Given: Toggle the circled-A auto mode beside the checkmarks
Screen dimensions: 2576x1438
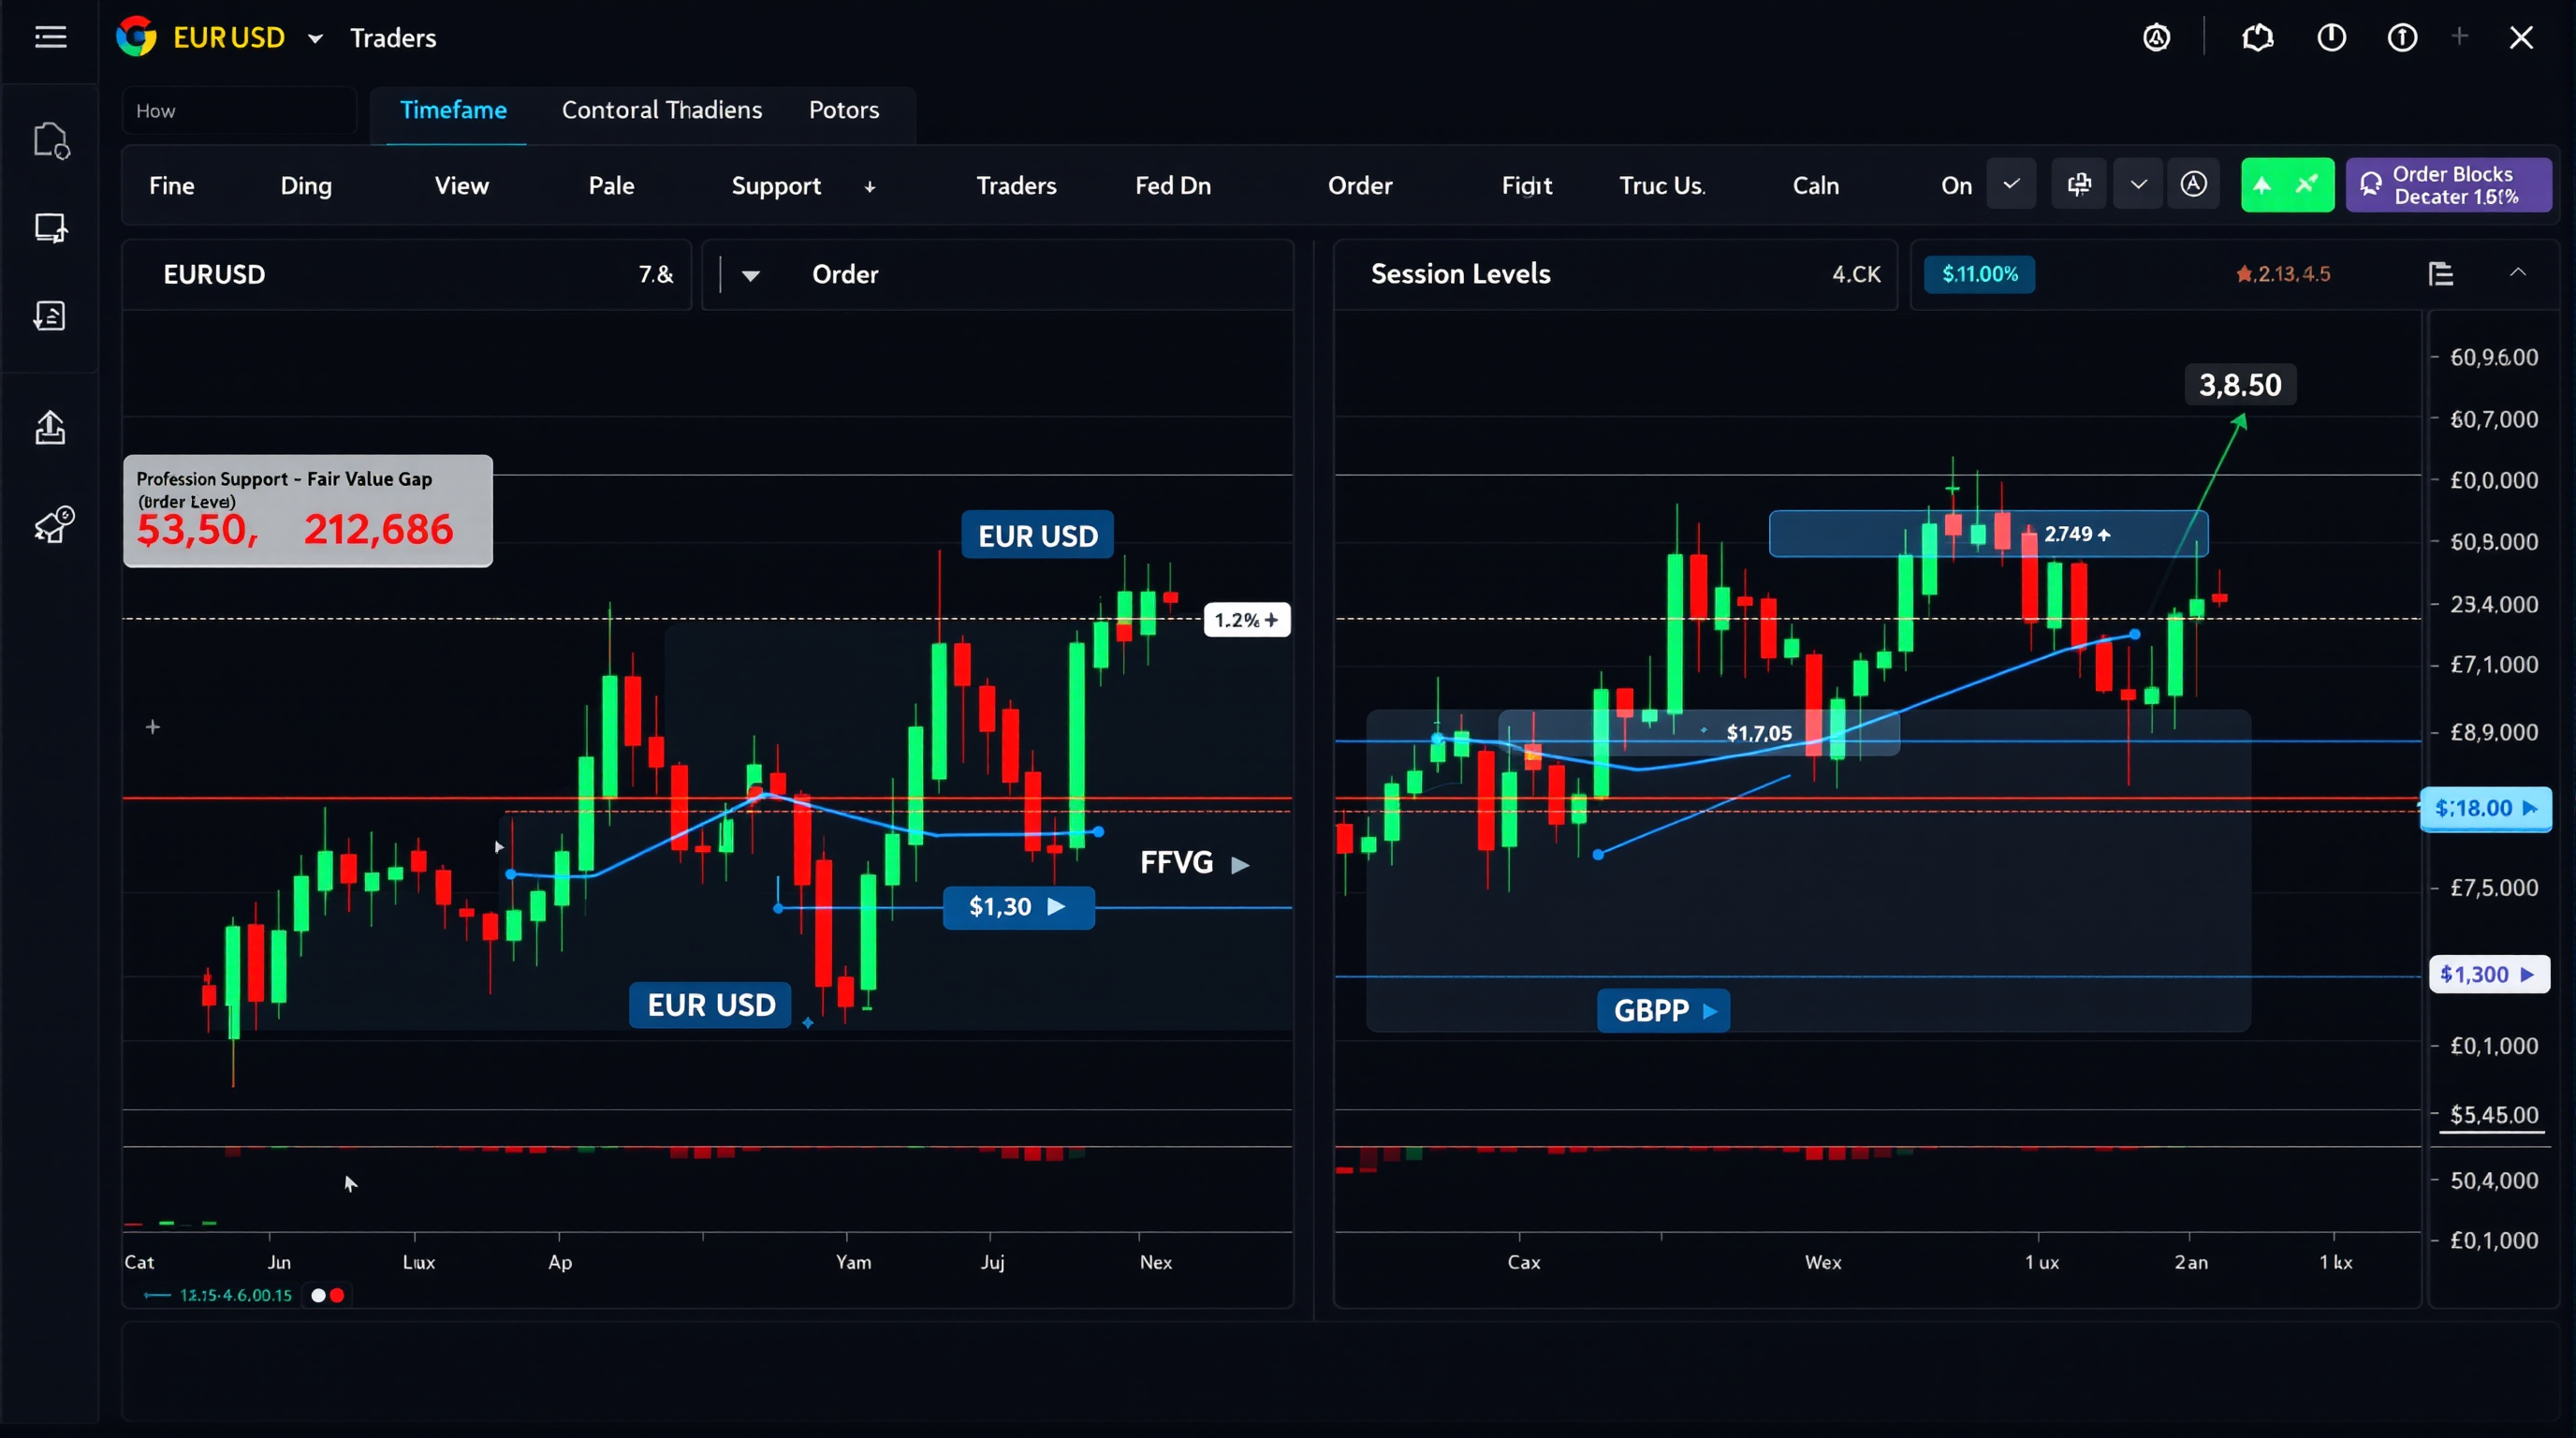Looking at the screenshot, I should (2194, 184).
